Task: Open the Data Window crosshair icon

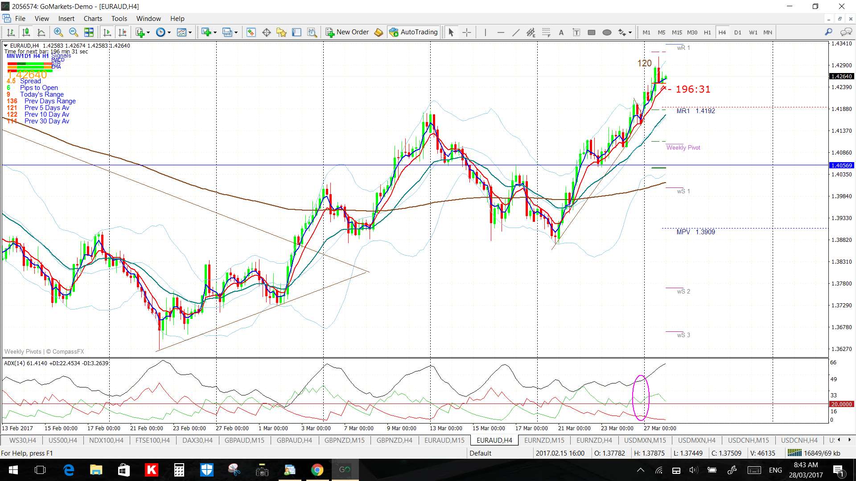Action: [x=266, y=32]
